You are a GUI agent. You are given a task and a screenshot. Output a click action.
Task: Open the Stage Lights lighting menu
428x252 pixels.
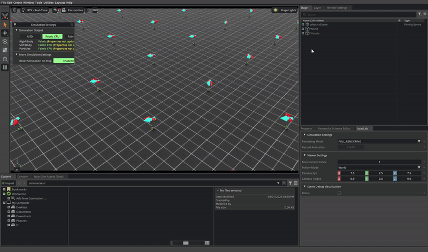pos(285,10)
